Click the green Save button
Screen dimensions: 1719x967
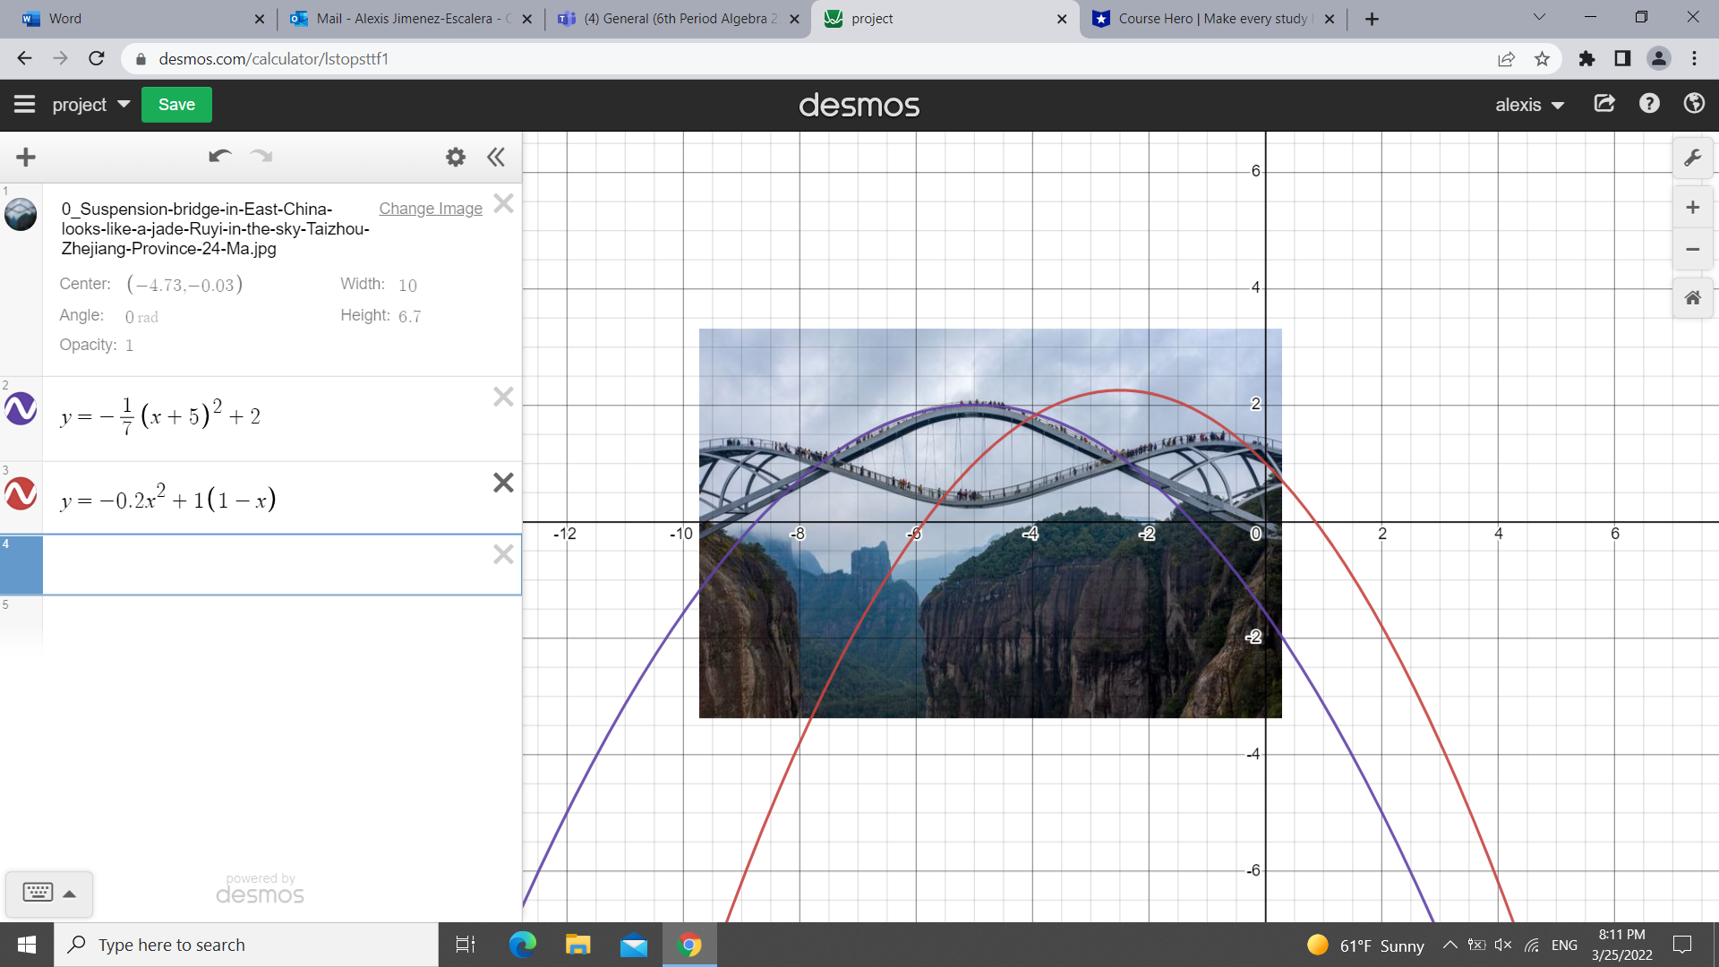(x=176, y=105)
